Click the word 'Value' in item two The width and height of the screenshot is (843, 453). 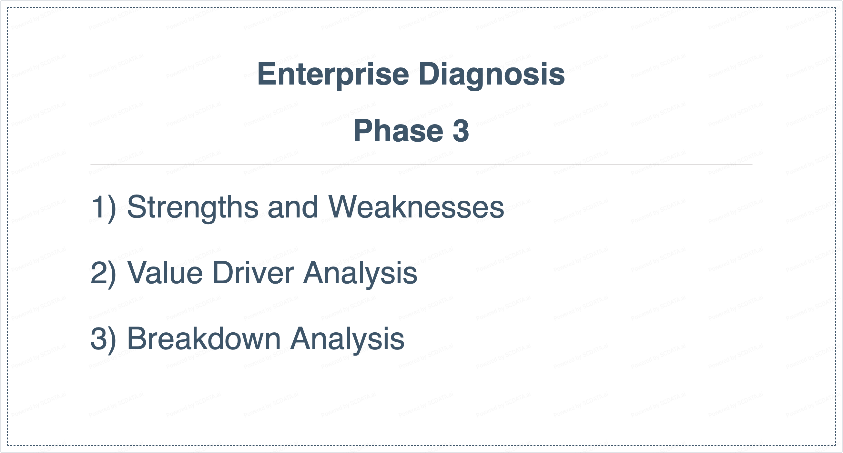pos(165,273)
